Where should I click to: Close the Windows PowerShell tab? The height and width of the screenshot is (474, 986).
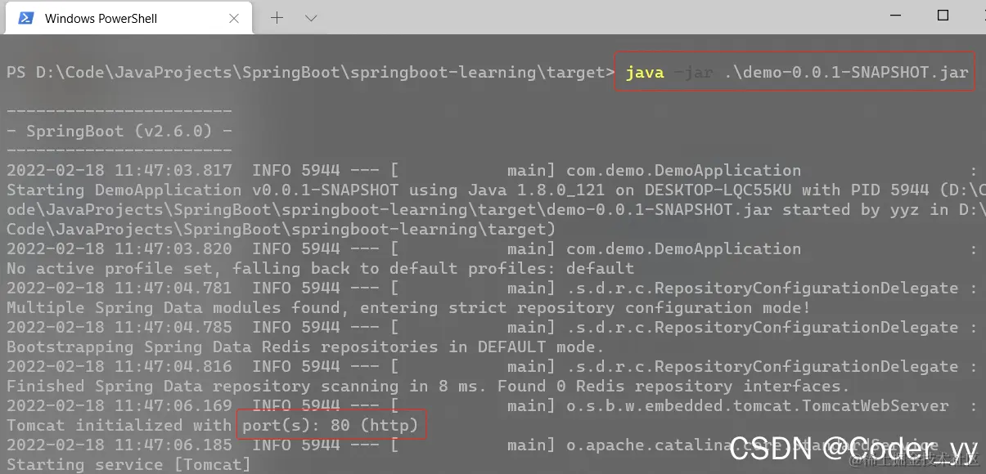click(x=236, y=18)
